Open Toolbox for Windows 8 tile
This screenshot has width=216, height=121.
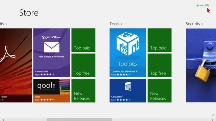coord(128,53)
